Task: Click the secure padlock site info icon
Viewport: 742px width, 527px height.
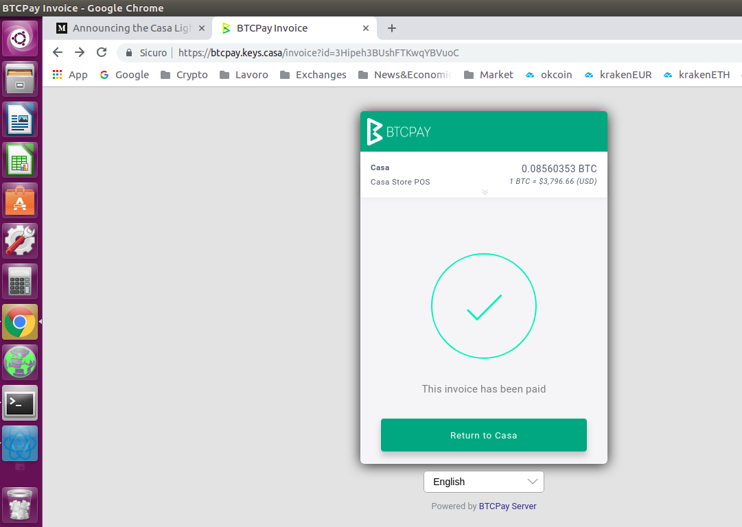Action: pos(129,53)
